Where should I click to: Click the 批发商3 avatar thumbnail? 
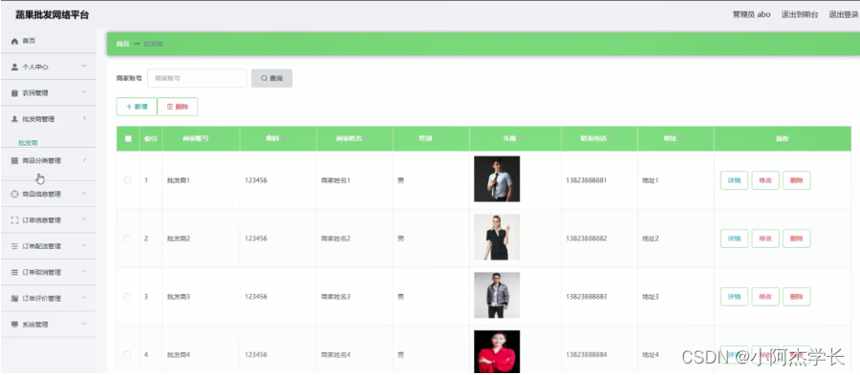497,295
